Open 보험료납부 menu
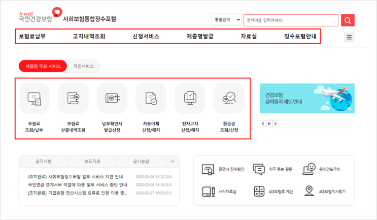Screen dimensions: 377x220 click(32, 37)
